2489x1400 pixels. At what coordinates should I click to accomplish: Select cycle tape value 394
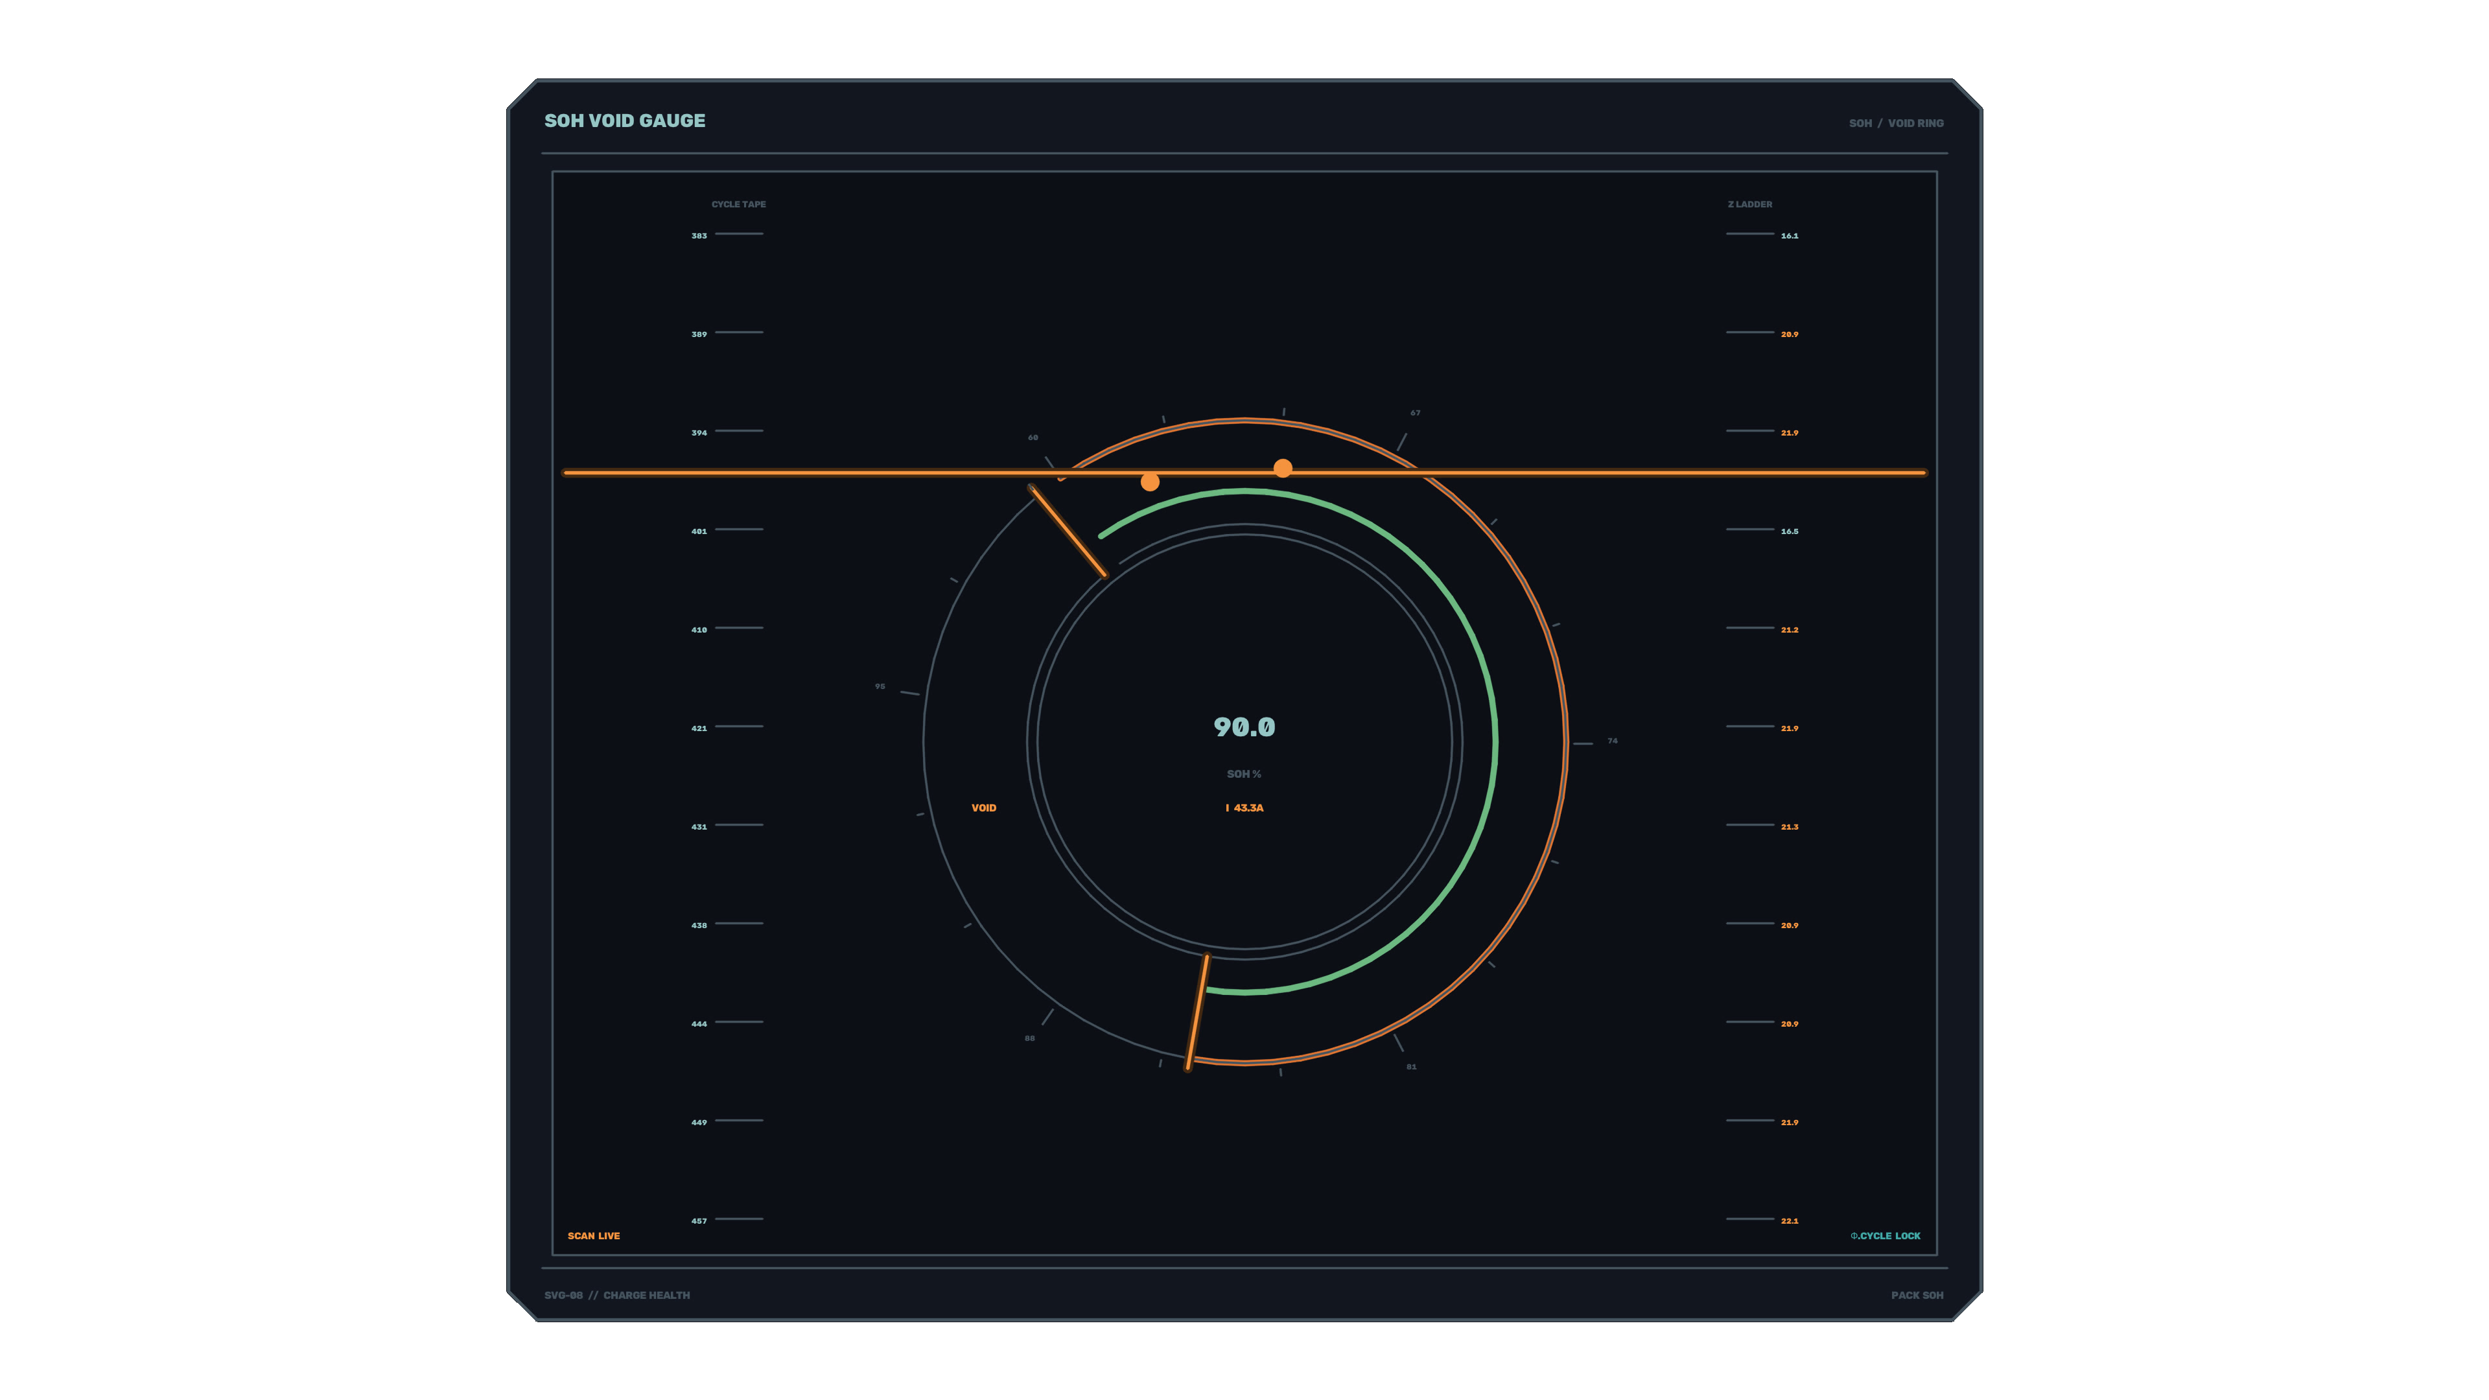point(699,433)
